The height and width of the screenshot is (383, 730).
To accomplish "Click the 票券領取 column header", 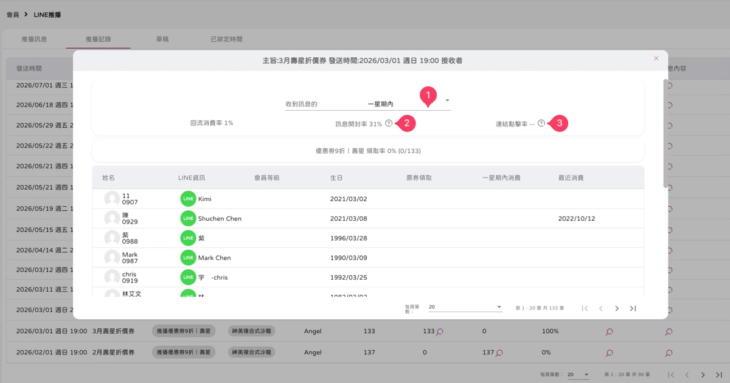I will pos(419,178).
